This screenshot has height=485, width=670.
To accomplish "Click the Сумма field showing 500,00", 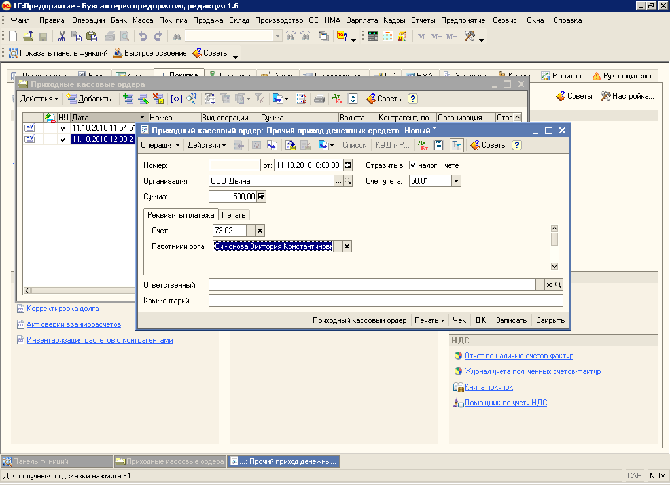I will [233, 197].
